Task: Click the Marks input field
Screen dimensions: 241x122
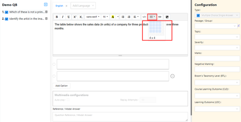Action: (217, 58)
